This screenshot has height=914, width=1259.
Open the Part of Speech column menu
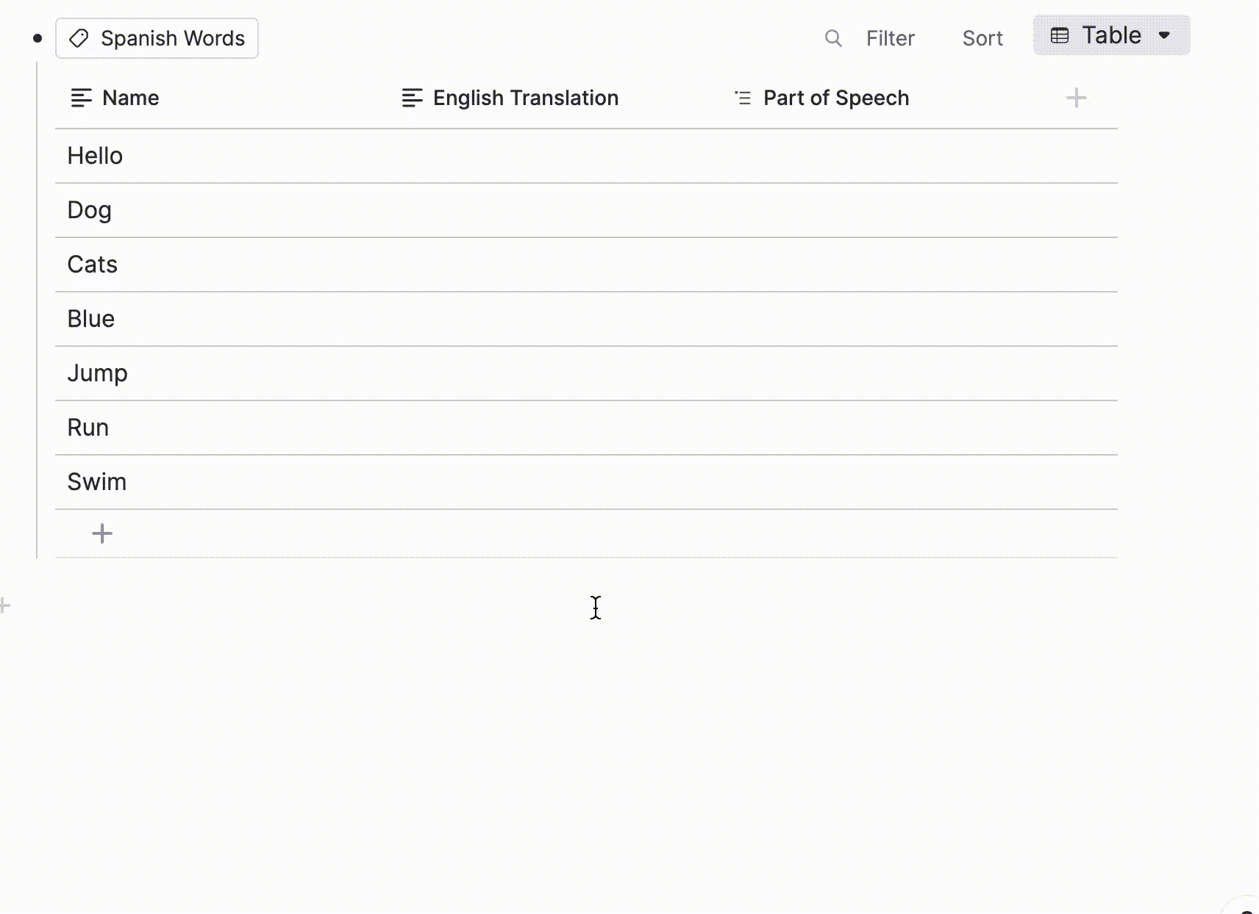836,97
